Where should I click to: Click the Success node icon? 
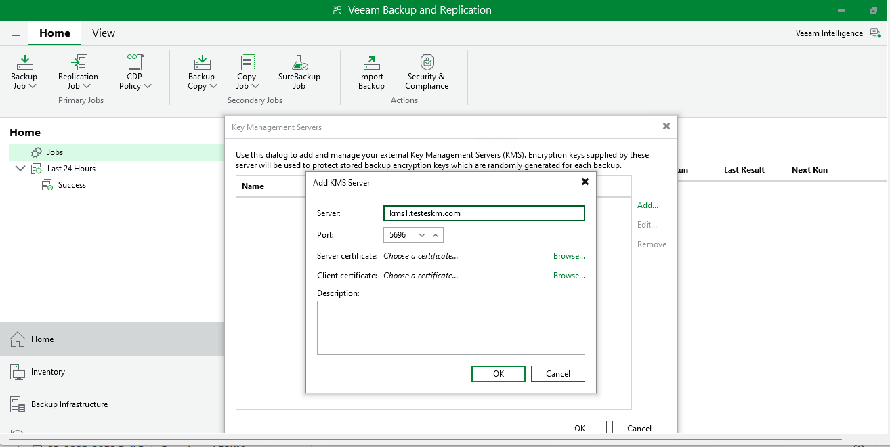[x=47, y=185]
